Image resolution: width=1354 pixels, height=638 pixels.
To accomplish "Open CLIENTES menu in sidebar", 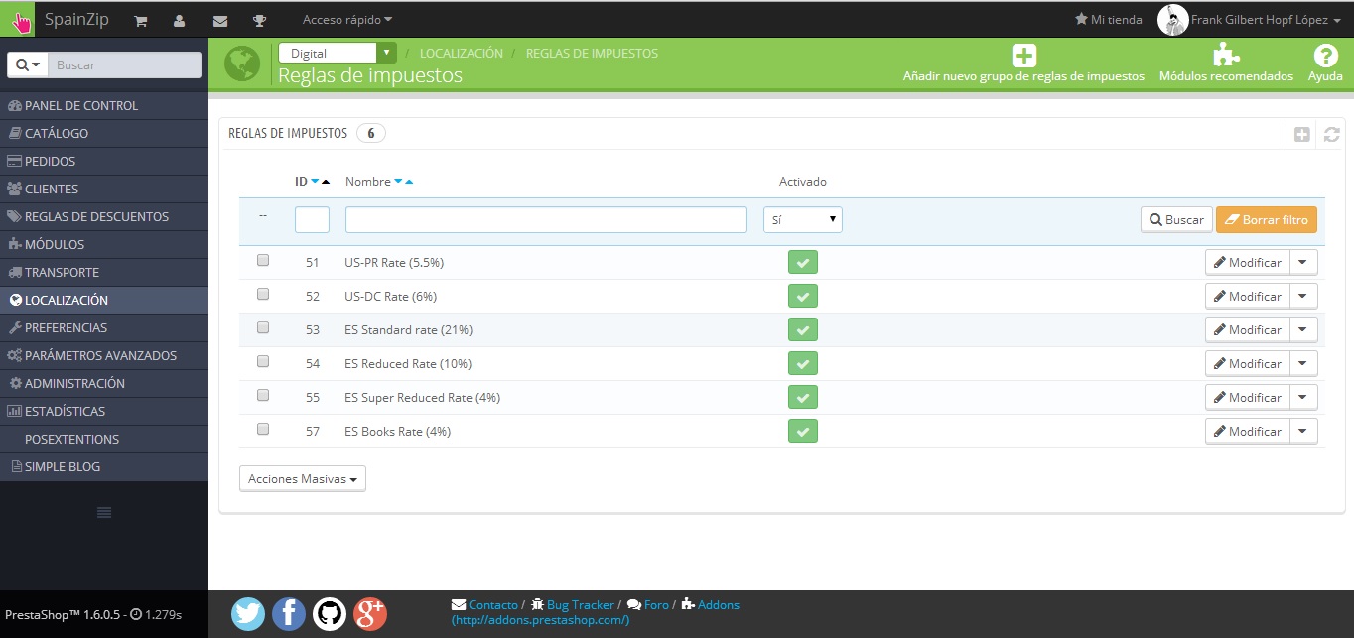I will (x=104, y=189).
